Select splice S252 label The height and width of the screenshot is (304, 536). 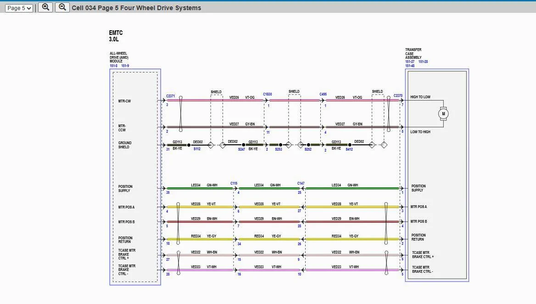[308, 149]
